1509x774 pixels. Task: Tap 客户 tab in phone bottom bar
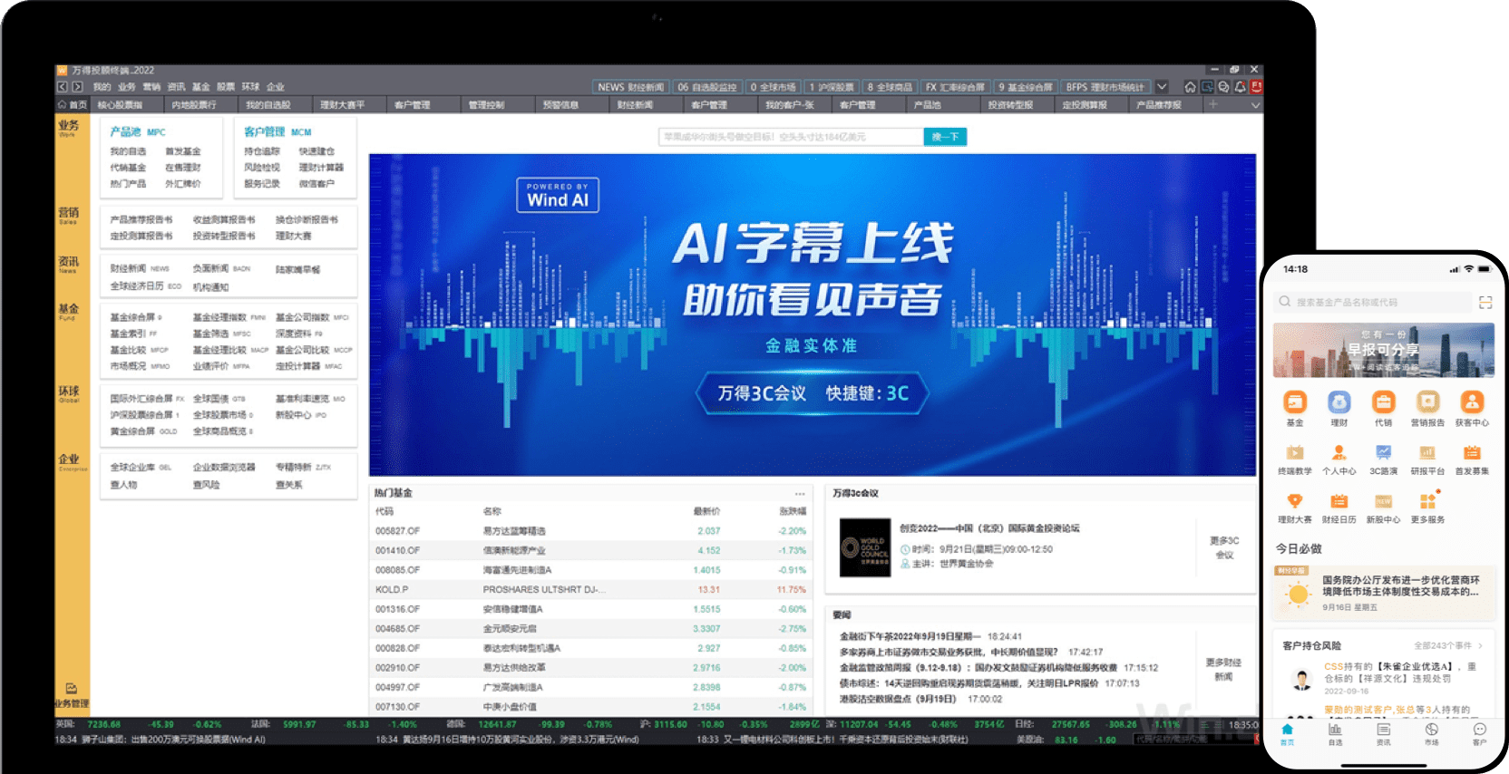[x=1479, y=734]
